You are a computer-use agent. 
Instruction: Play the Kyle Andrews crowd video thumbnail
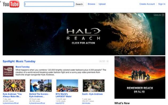14,86
